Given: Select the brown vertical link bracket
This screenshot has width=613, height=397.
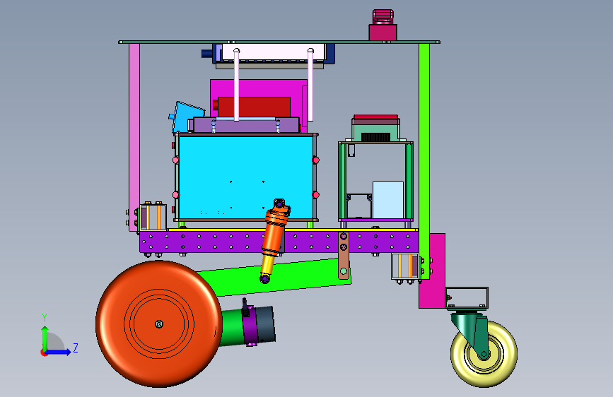Looking at the screenshot, I should pyautogui.click(x=343, y=256).
